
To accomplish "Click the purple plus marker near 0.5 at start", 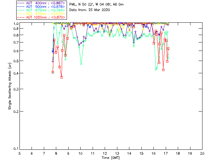I will click(x=53, y=62).
